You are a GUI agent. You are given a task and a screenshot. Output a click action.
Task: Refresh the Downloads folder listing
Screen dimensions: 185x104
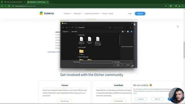(110, 27)
